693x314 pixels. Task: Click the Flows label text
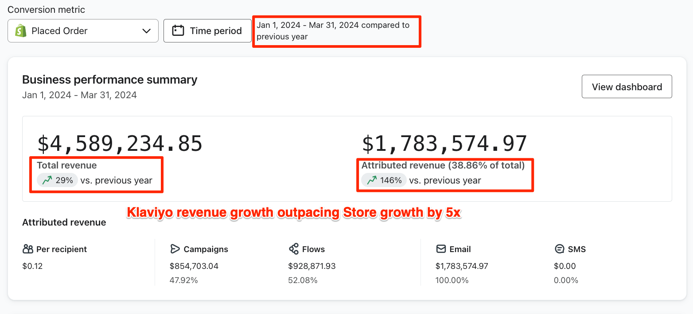[x=314, y=249]
